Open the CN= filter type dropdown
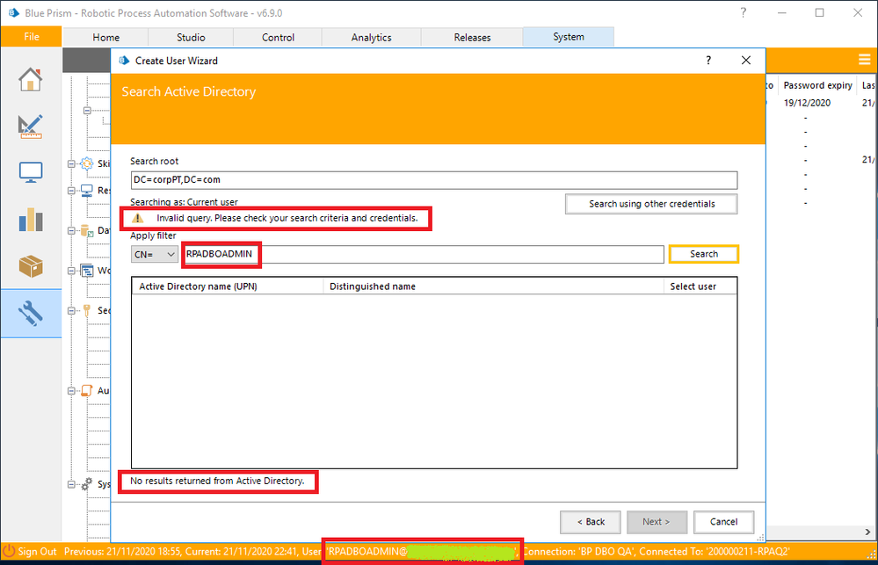 pyautogui.click(x=155, y=254)
